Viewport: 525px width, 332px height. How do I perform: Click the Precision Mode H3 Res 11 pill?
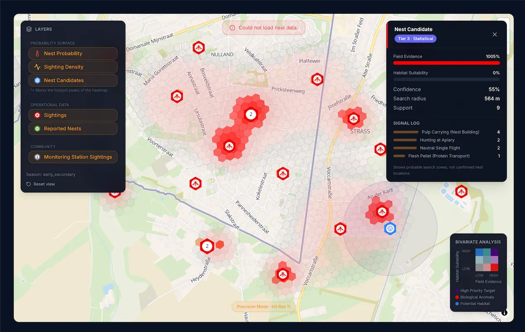pos(263,307)
